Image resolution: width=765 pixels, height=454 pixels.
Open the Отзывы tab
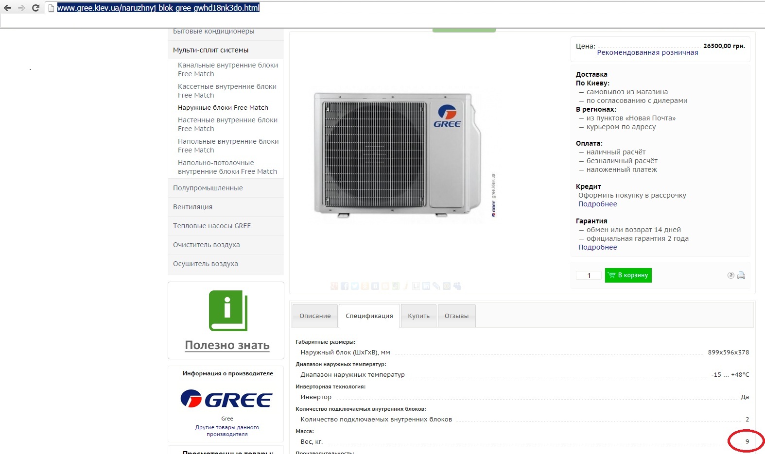click(457, 316)
